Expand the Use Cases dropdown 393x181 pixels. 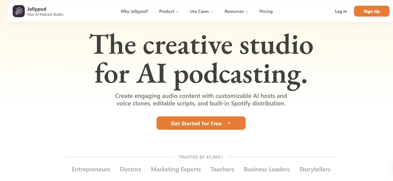(201, 11)
